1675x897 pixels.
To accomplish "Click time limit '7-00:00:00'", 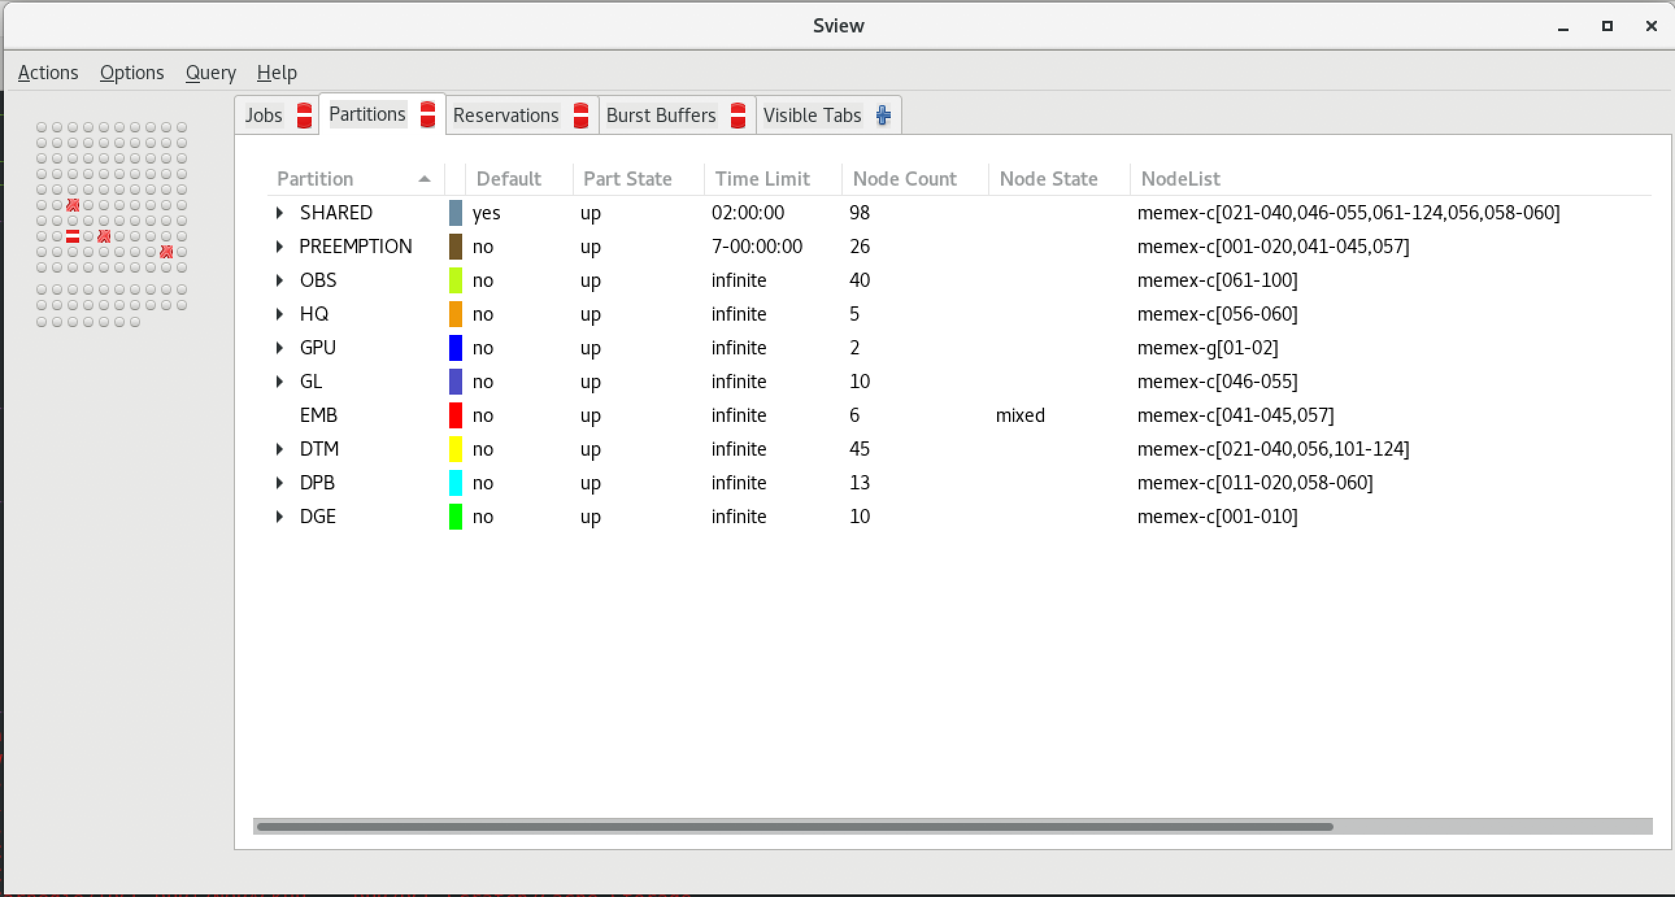I will click(757, 247).
